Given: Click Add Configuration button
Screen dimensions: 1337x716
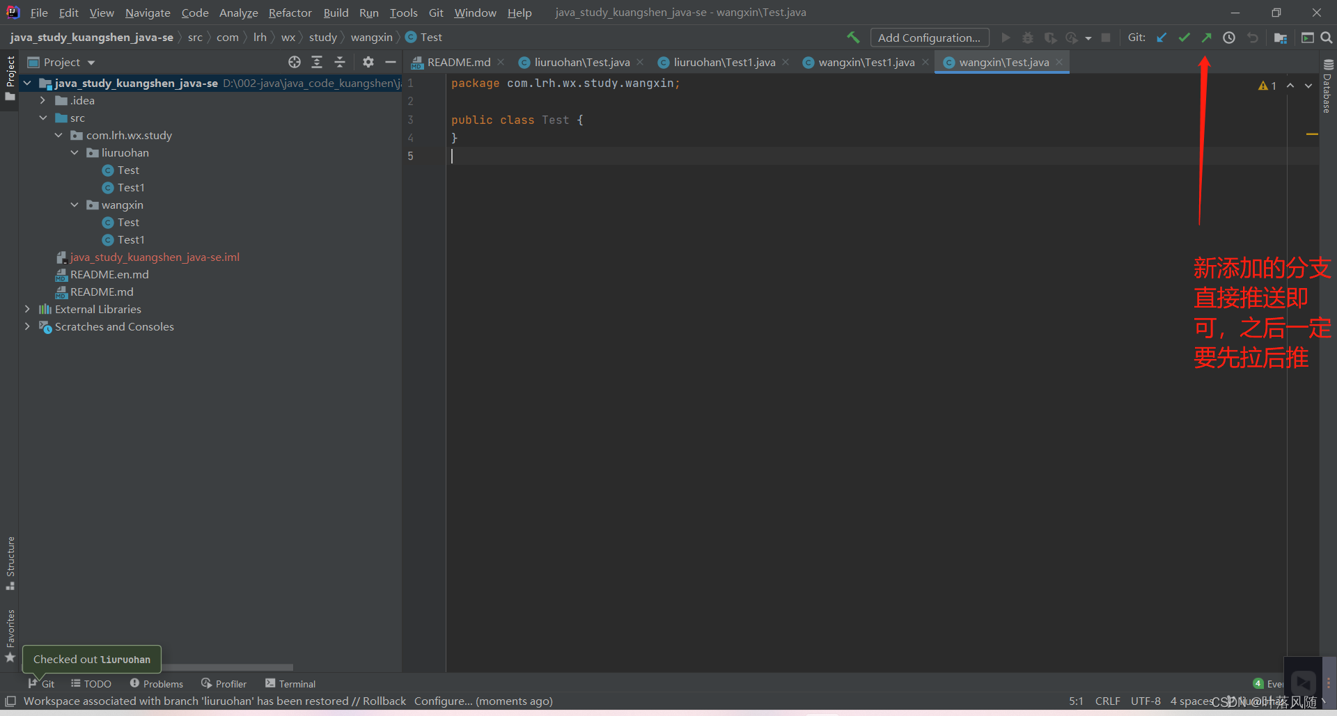Looking at the screenshot, I should tap(929, 38).
